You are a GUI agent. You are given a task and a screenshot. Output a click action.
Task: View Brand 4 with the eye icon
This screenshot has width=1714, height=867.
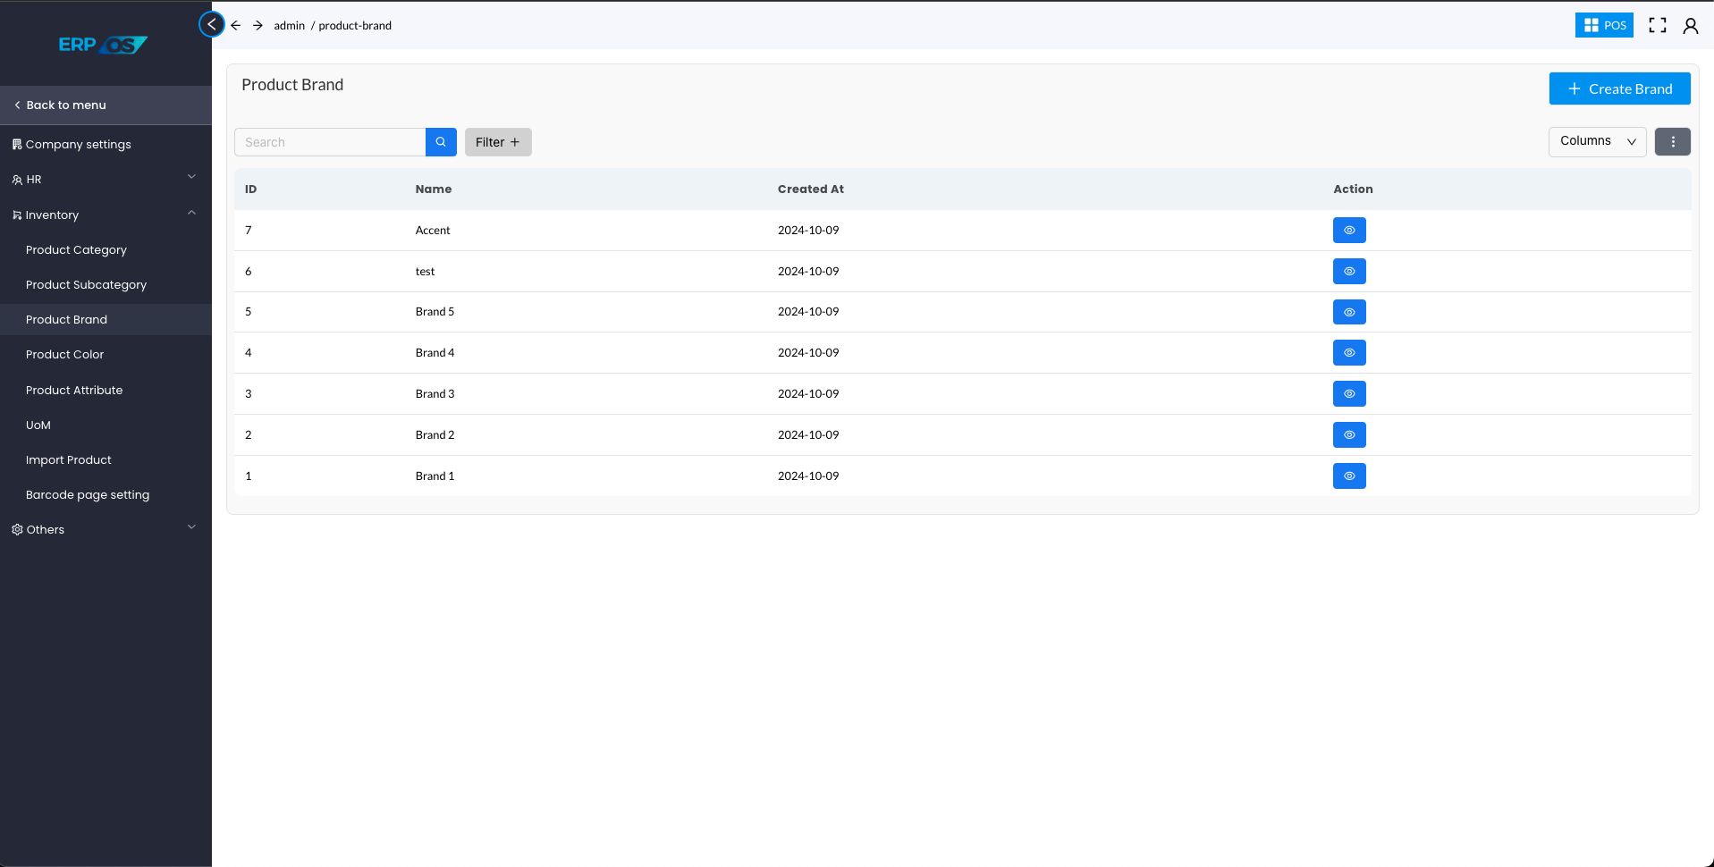1349,353
